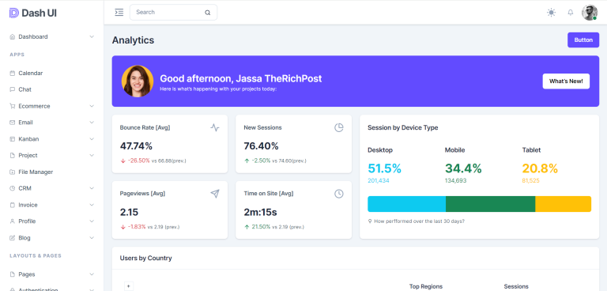Collapse sidebar with the menu toggle icon
The height and width of the screenshot is (291, 607).
click(x=119, y=13)
